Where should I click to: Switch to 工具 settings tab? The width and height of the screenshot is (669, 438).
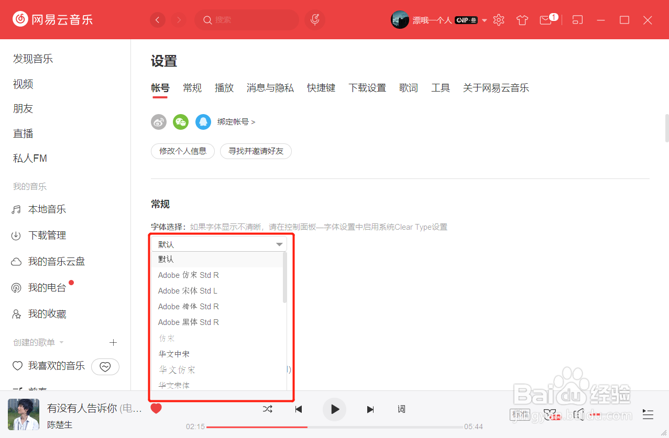[x=441, y=88]
